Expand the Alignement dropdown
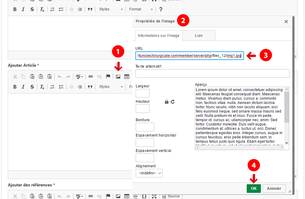The width and height of the screenshot is (305, 199). click(x=149, y=173)
